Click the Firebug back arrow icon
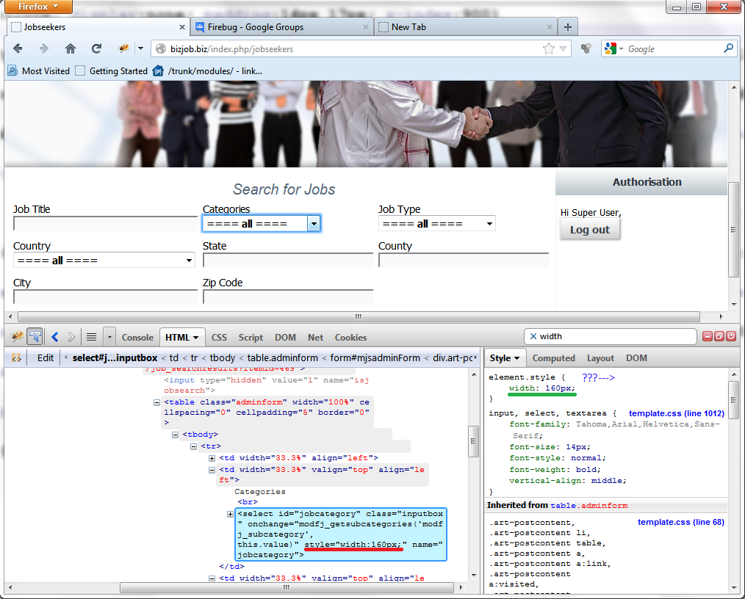The image size is (745, 599). [x=54, y=337]
